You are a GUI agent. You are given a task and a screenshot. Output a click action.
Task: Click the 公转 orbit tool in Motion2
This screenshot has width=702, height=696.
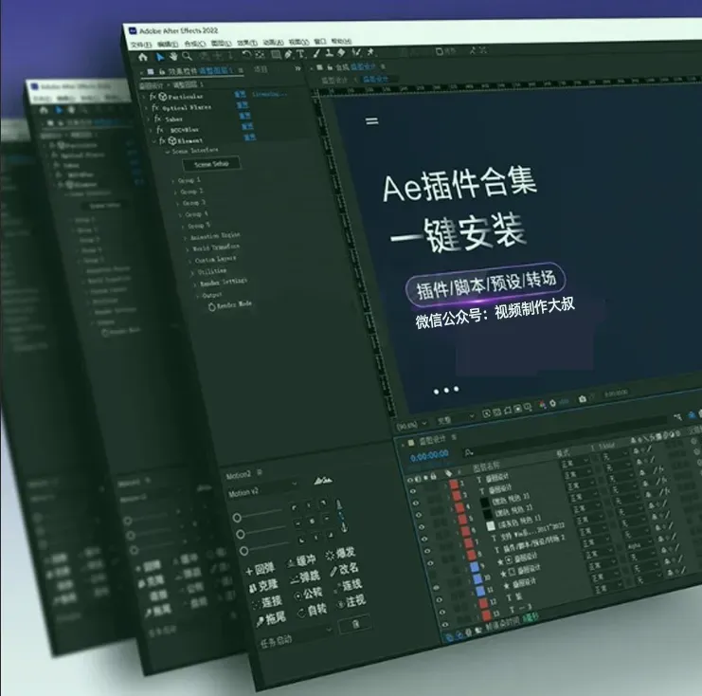coord(308,595)
